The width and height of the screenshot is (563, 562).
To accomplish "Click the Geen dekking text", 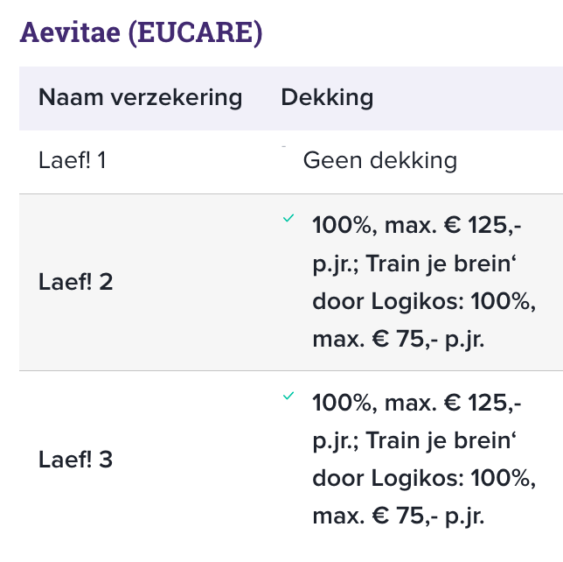I will (379, 161).
